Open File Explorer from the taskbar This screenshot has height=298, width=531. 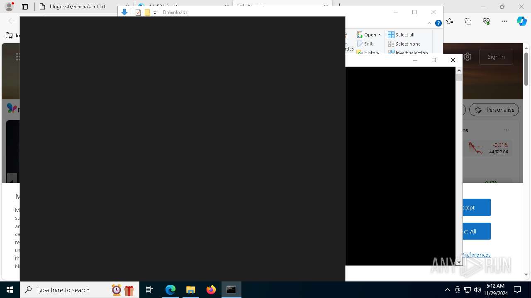point(191,290)
